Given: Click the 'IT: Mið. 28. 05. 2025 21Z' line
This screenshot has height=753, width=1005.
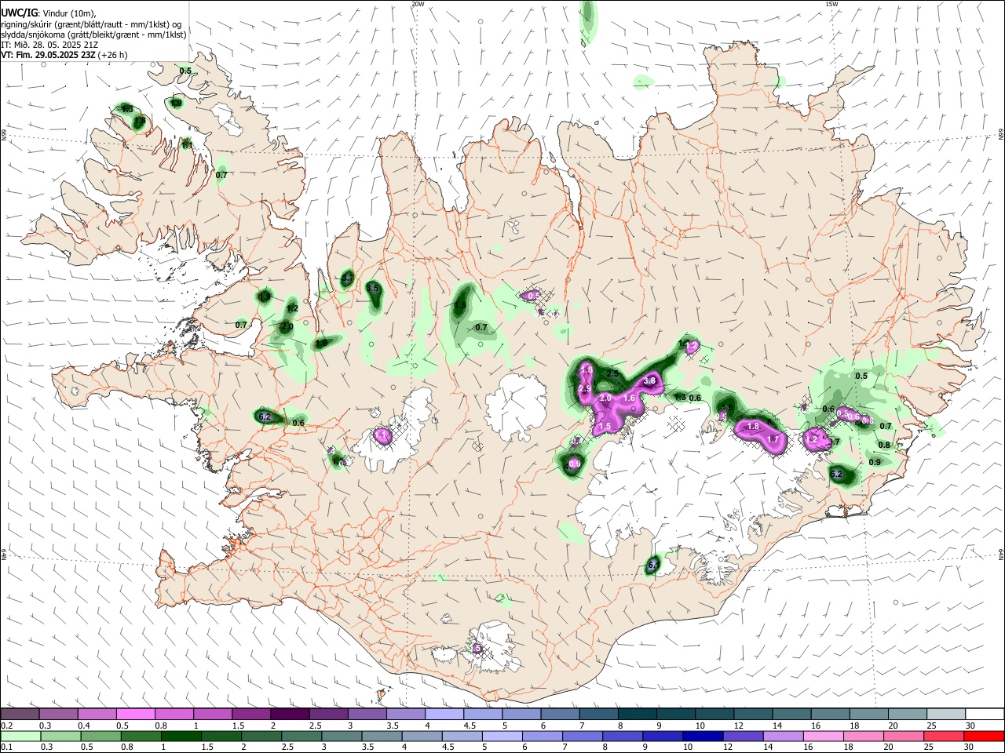Looking at the screenshot, I should pyautogui.click(x=49, y=45).
